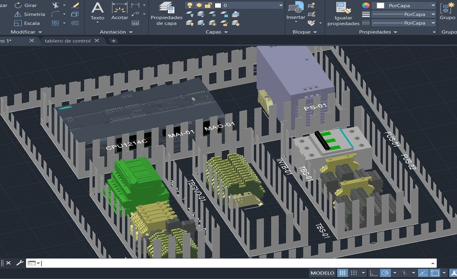Toggle ortho mode in status bar
The width and height of the screenshot is (457, 279).
(x=374, y=273)
